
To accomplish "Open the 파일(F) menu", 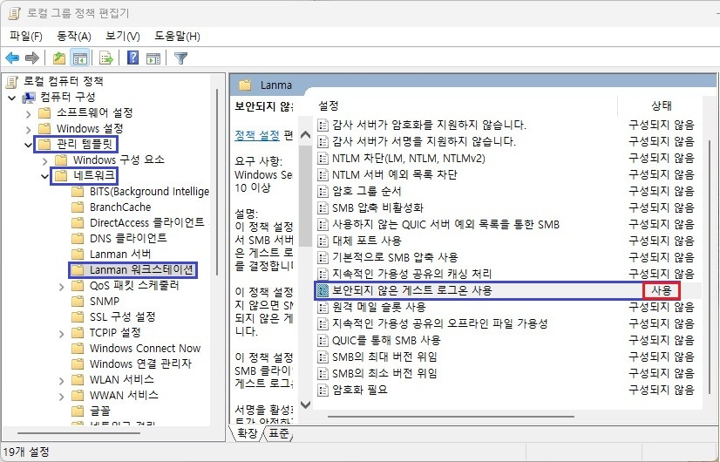I will click(x=26, y=37).
